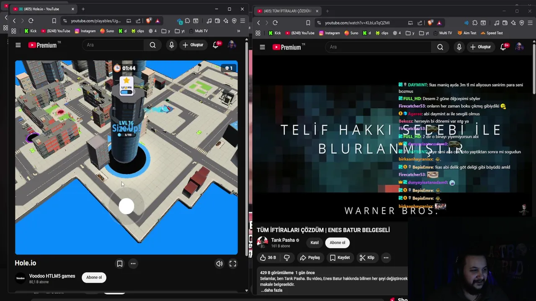The image size is (536, 301).
Task: Open extensions puzzle icon in video window
Action: point(475,23)
